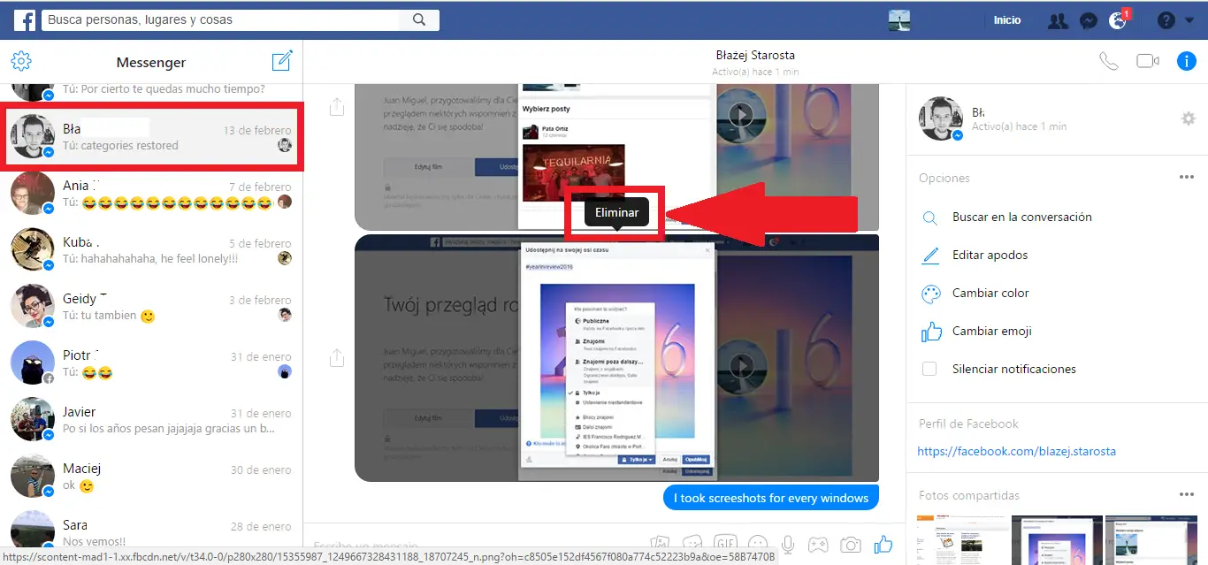The width and height of the screenshot is (1208, 565).
Task: Expand the Fotos compartidas options menu
Action: (1186, 494)
